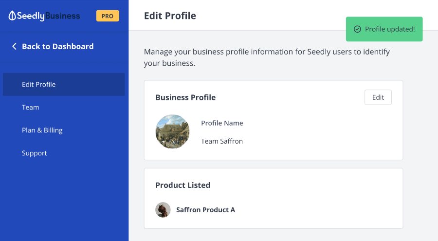Click the yellow PRO badge
Image resolution: width=438 pixels, height=241 pixels.
coord(108,16)
